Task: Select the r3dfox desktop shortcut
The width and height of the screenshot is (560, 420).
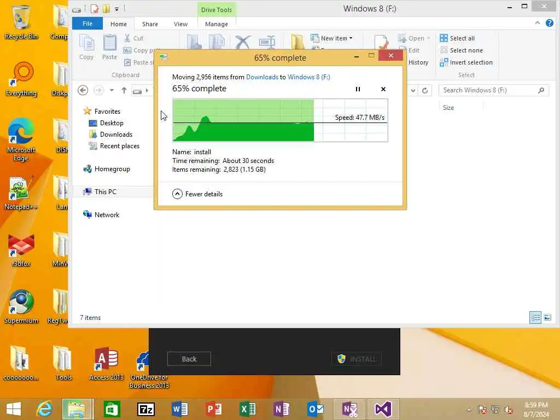Action: [x=21, y=250]
